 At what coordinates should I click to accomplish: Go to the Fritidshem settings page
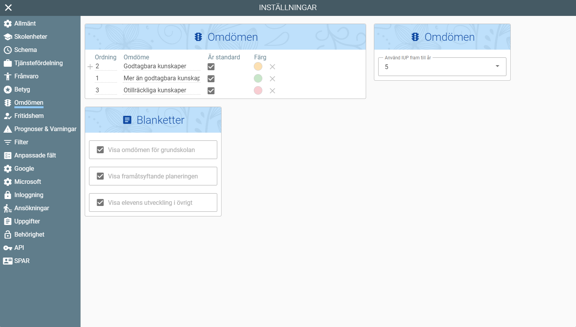point(29,116)
